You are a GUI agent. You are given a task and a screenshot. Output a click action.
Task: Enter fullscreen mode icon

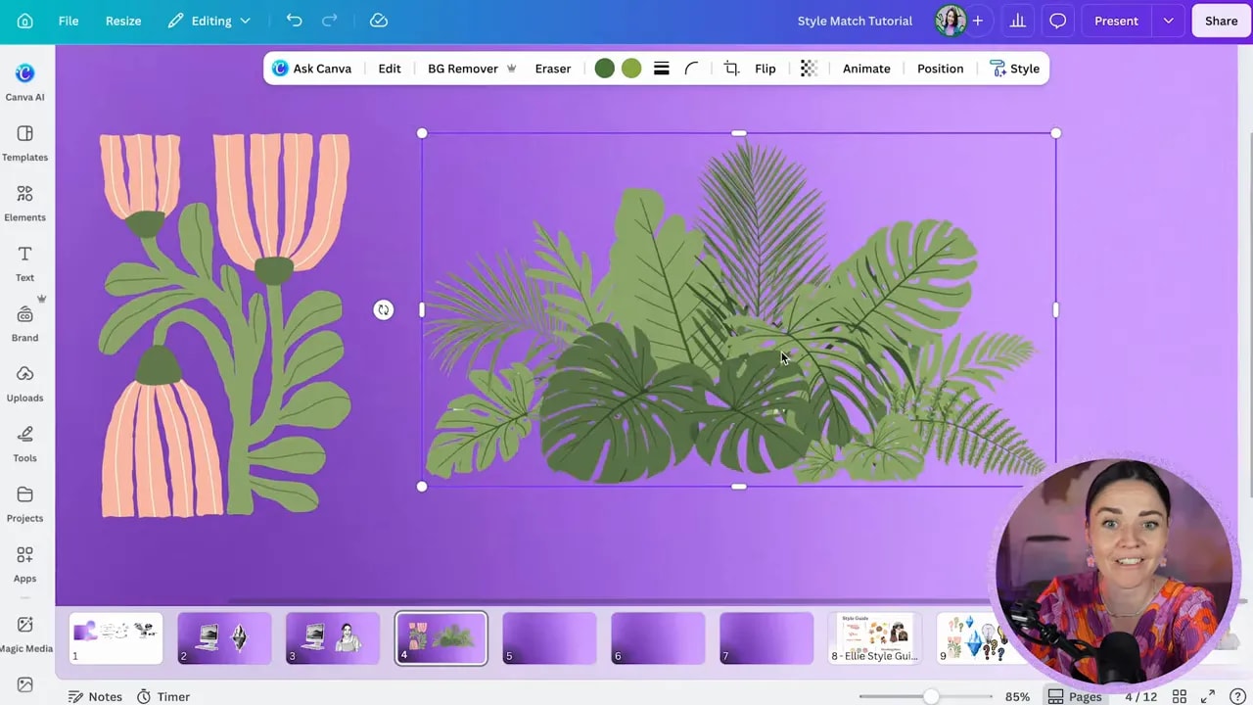[x=1208, y=697]
